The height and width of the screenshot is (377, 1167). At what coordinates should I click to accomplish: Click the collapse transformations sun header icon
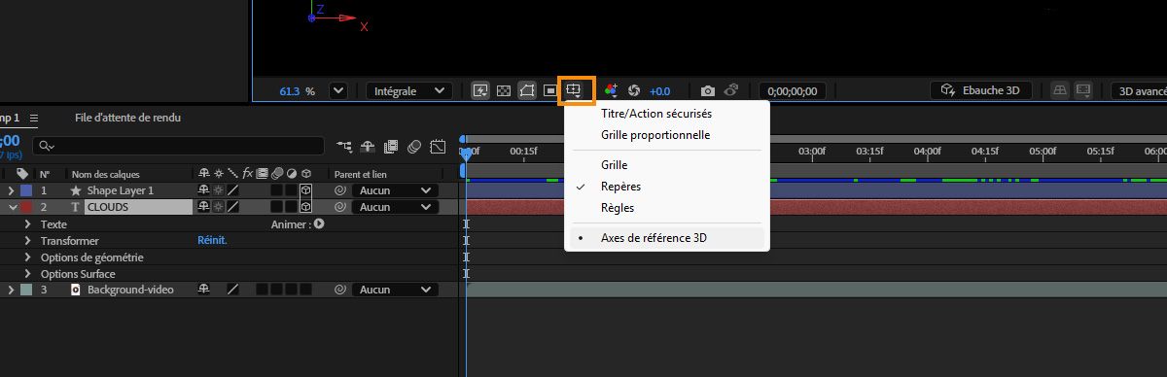tap(218, 174)
